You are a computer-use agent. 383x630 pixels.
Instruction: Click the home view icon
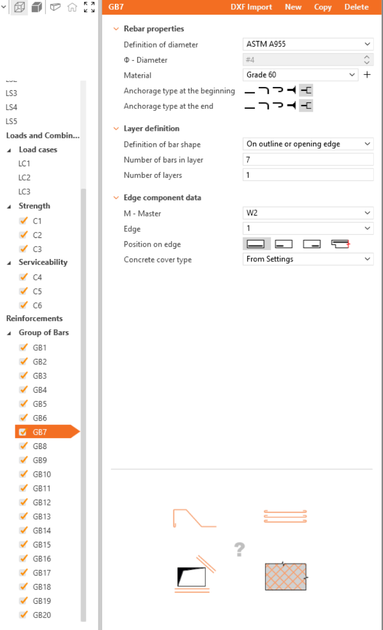[x=72, y=7]
